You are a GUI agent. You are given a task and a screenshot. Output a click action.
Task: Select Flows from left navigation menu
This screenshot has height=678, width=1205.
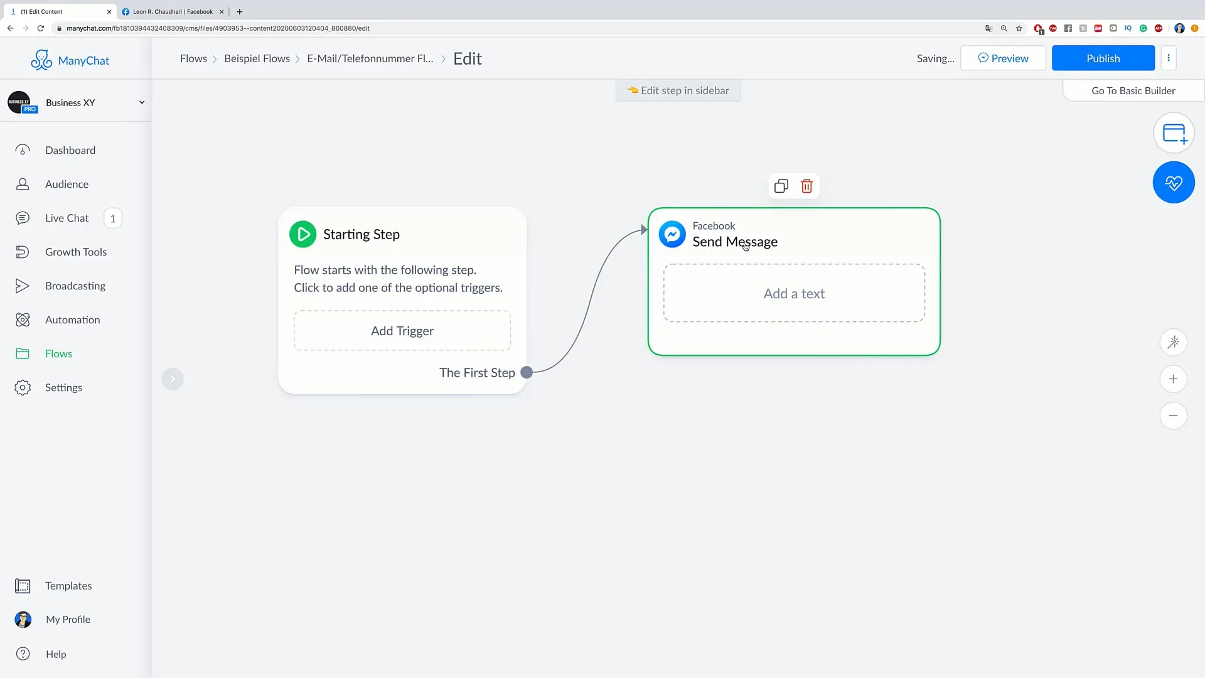pos(59,353)
